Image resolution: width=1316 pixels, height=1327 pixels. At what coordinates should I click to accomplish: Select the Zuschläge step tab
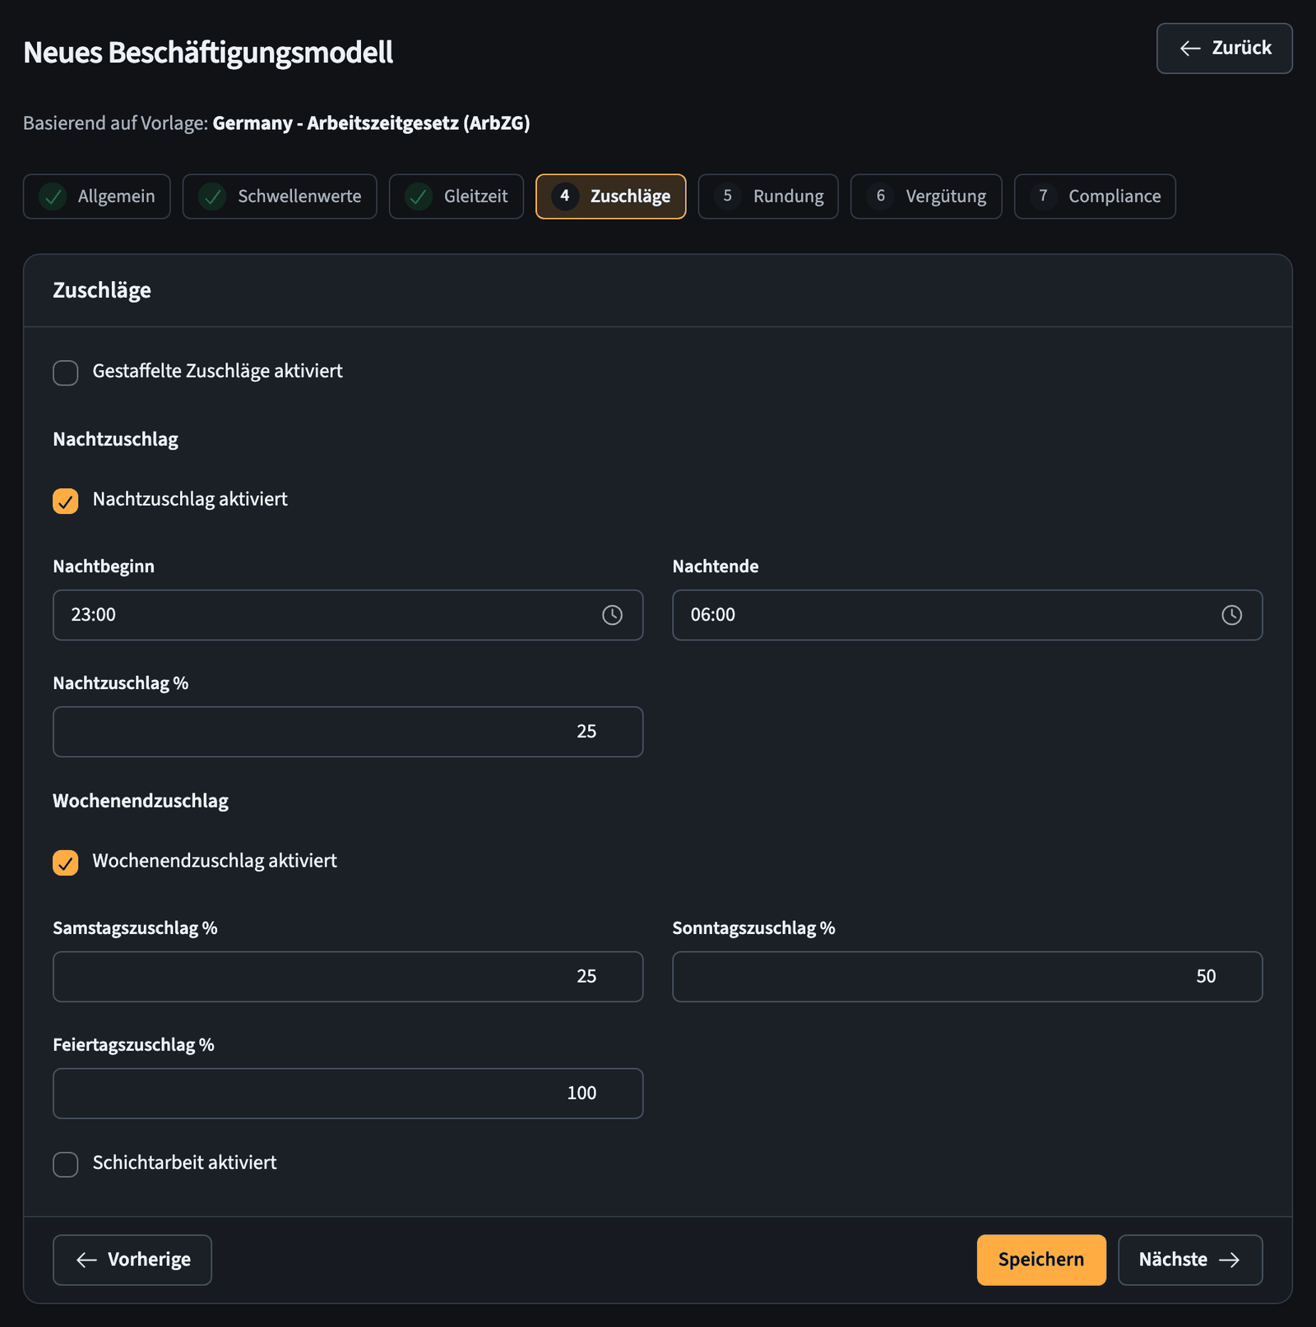(x=611, y=197)
